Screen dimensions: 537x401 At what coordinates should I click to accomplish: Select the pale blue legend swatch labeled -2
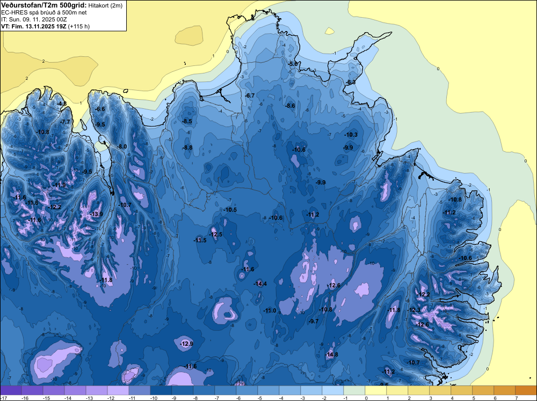click(x=333, y=390)
